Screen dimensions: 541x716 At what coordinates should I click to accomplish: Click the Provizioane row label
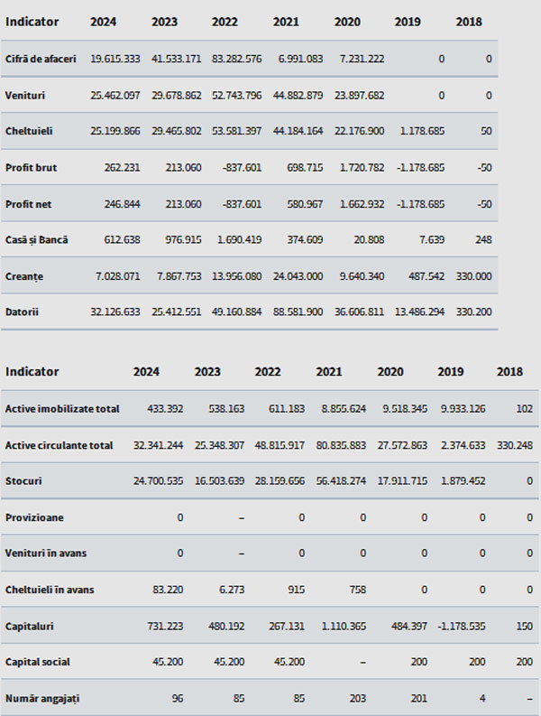(34, 517)
